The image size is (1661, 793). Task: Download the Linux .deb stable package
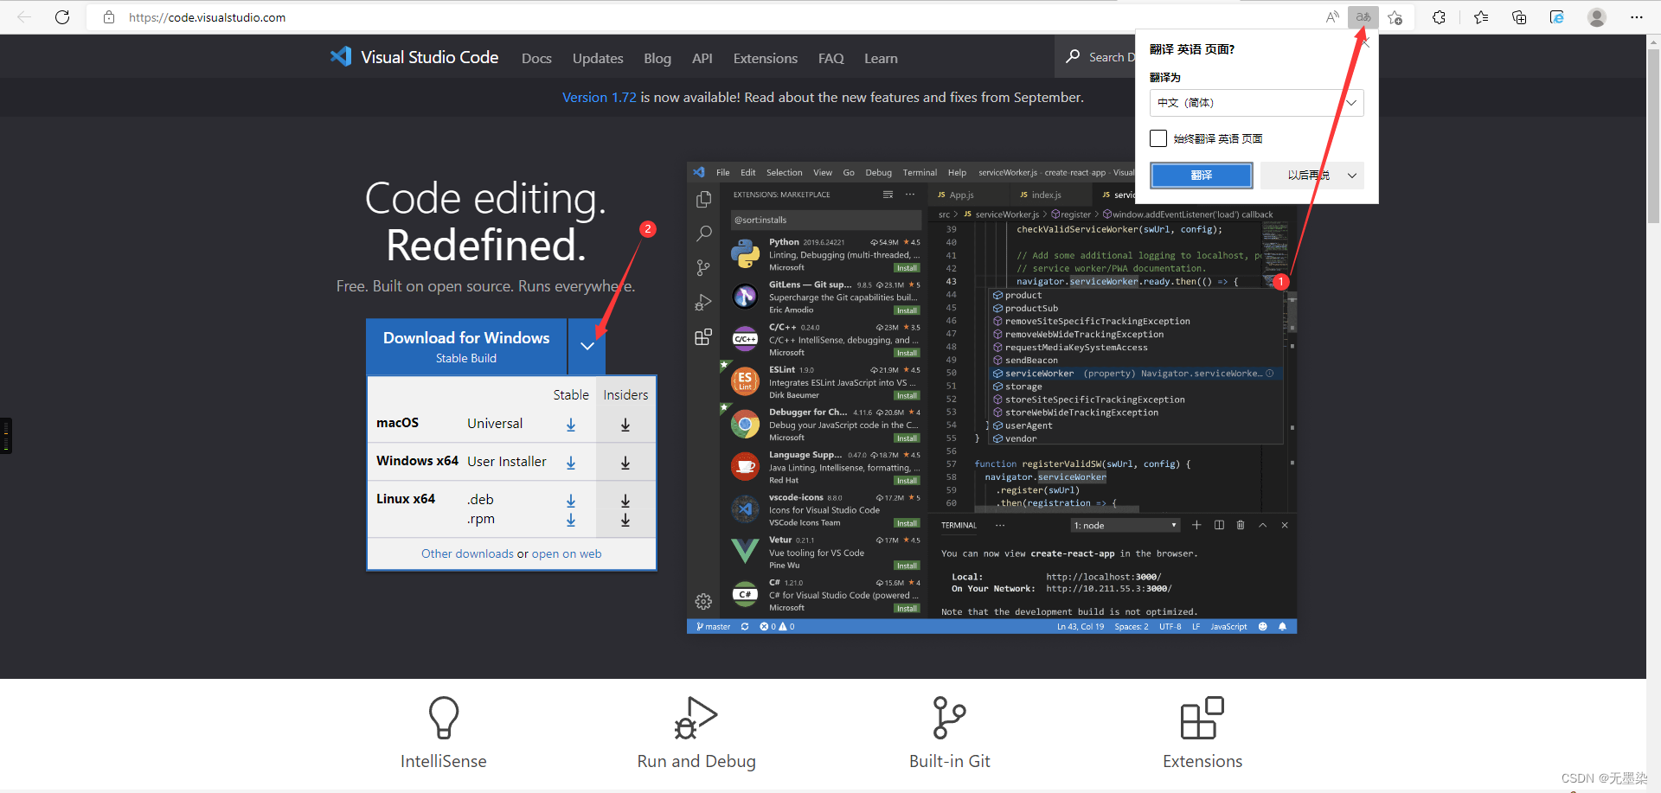(571, 501)
